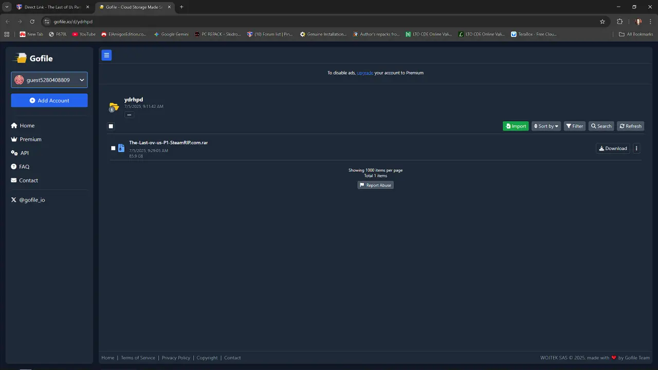658x370 pixels.
Task: Open the Genuine Installation bookmark
Action: (323, 34)
